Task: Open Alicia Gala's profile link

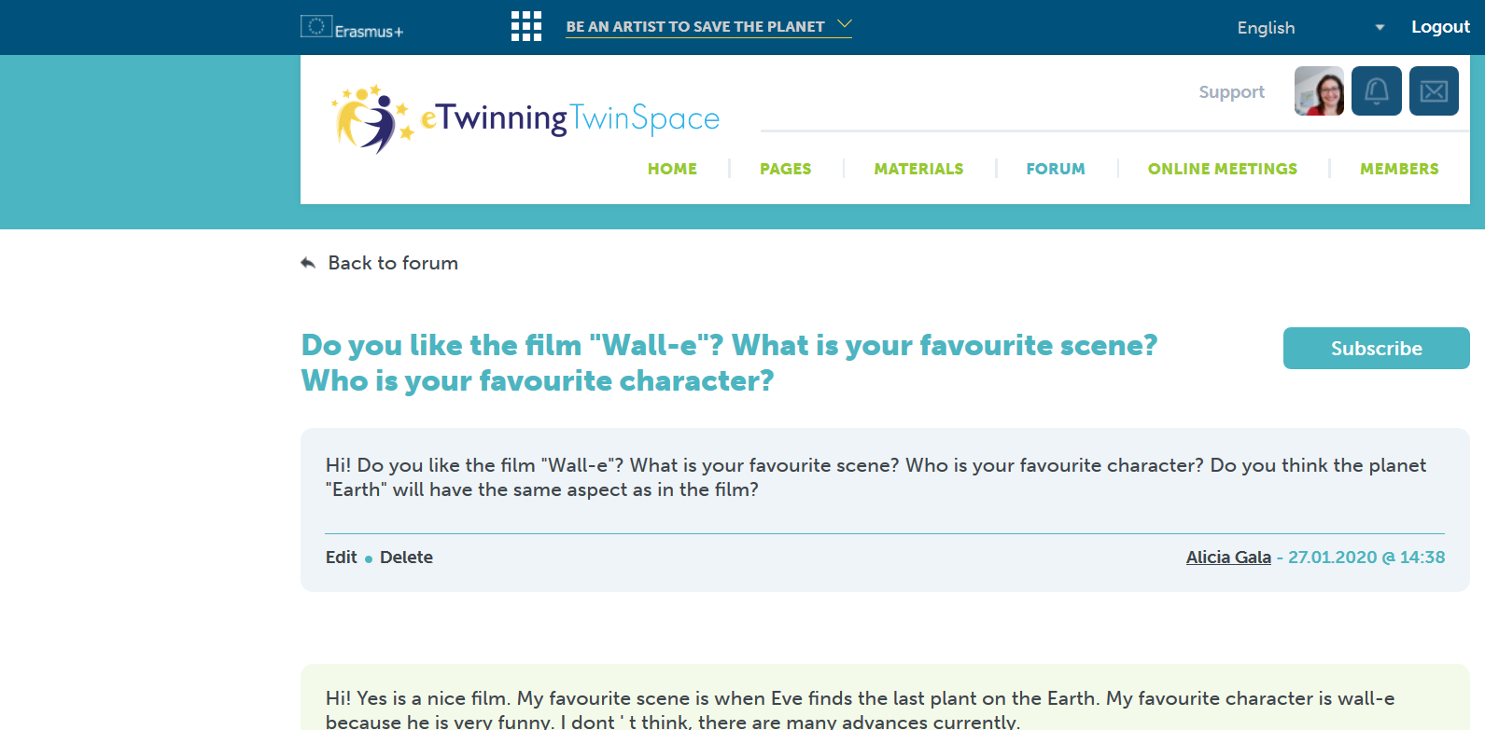Action: (x=1227, y=558)
